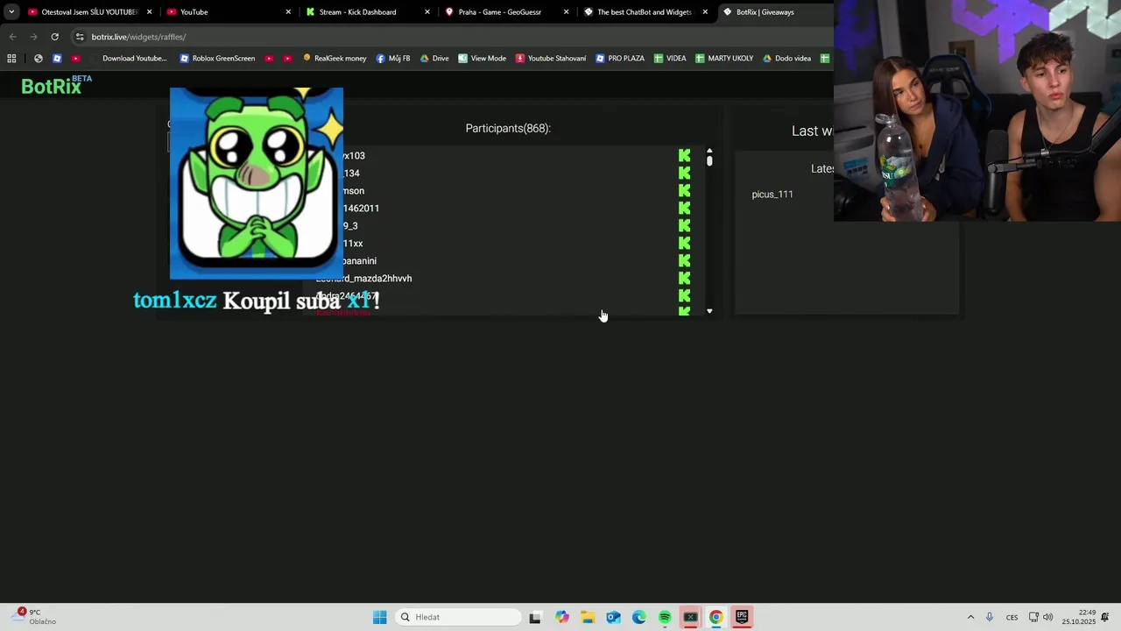Click the Hledat taskbar search box

tap(458, 617)
